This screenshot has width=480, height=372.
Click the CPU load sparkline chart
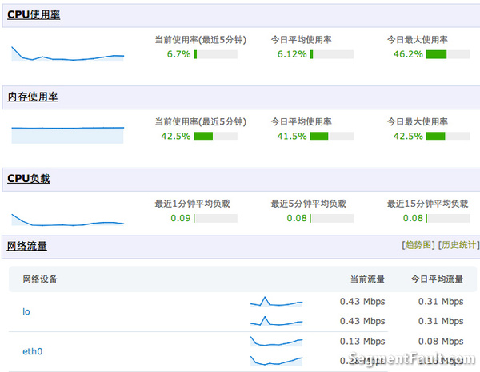tap(67, 219)
